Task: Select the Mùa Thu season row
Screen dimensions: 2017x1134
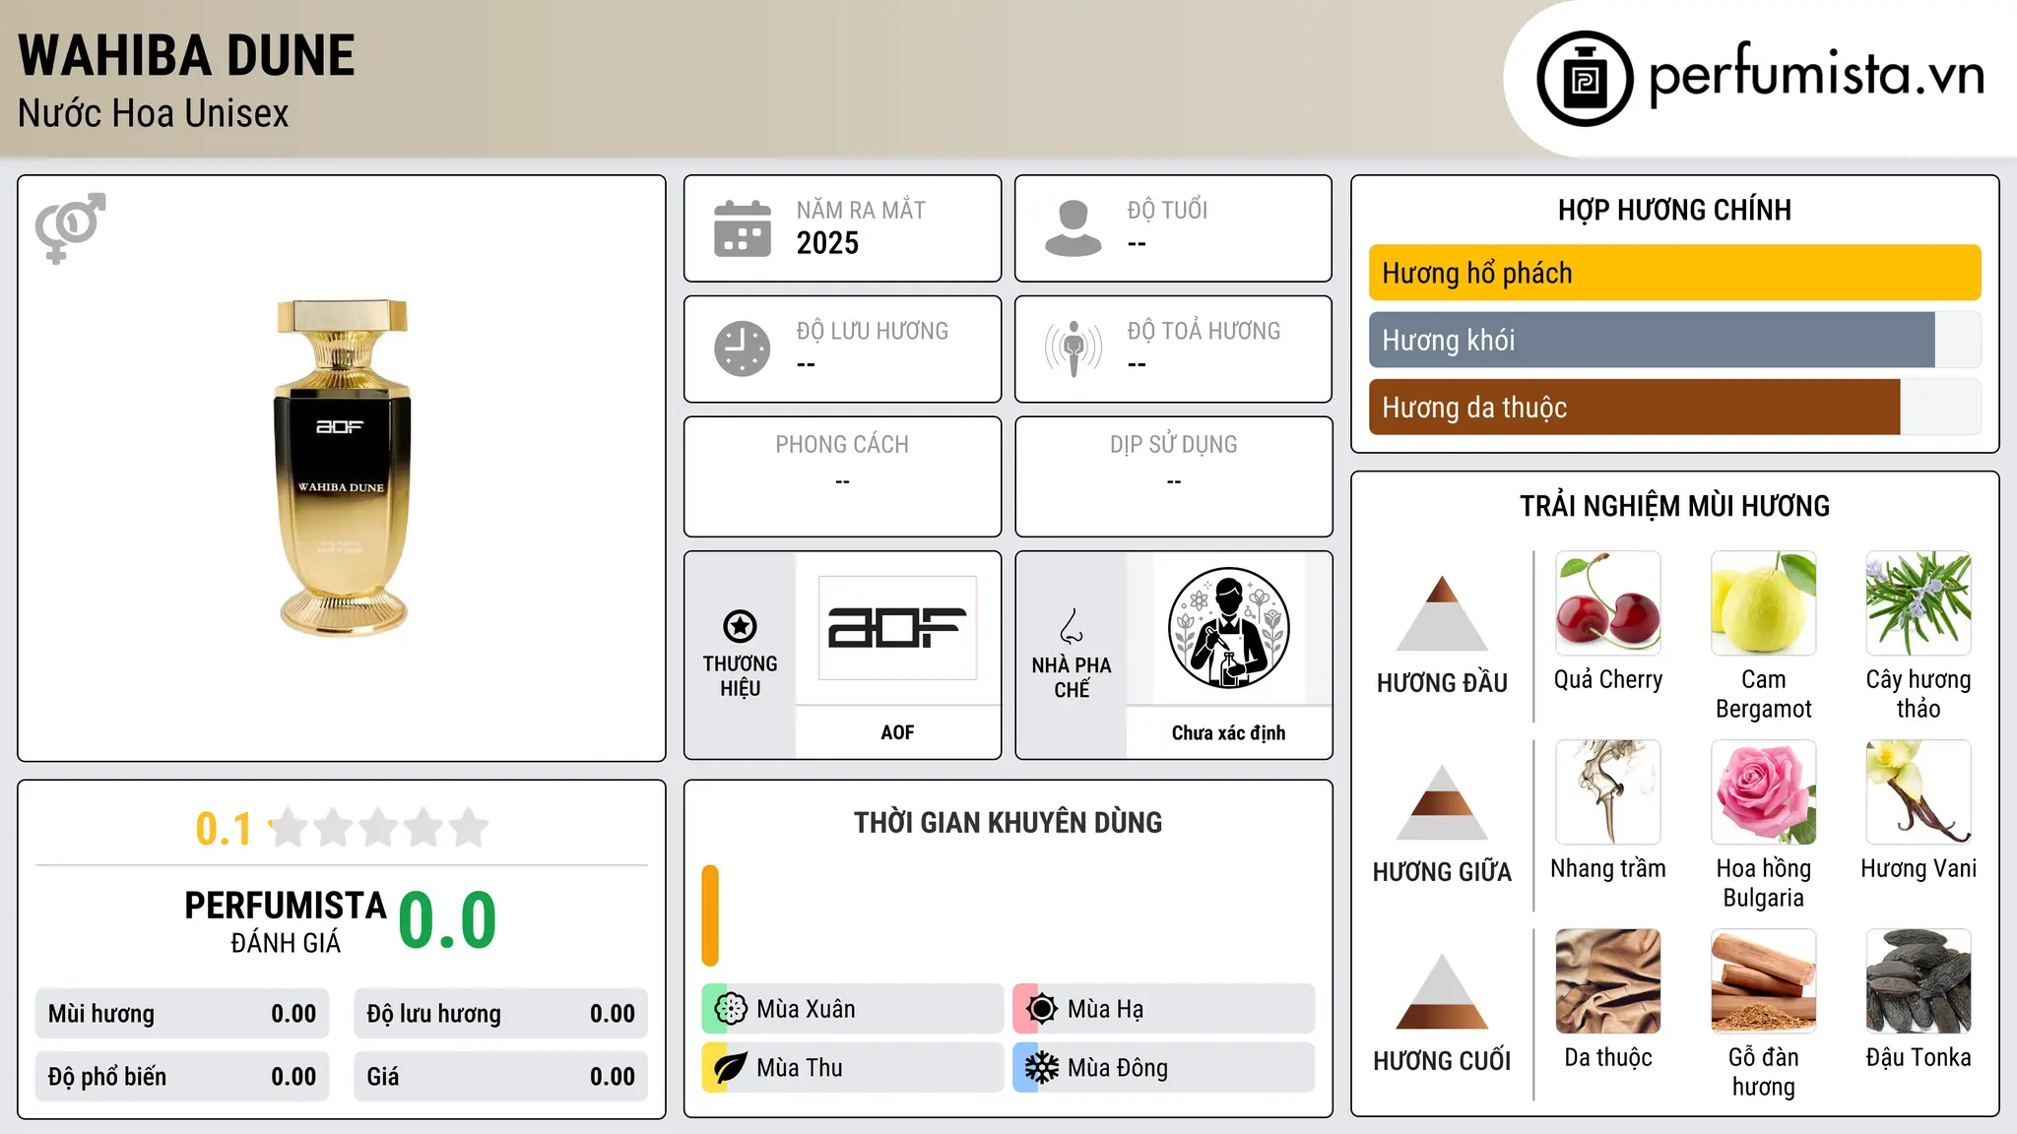Action: (x=853, y=1068)
